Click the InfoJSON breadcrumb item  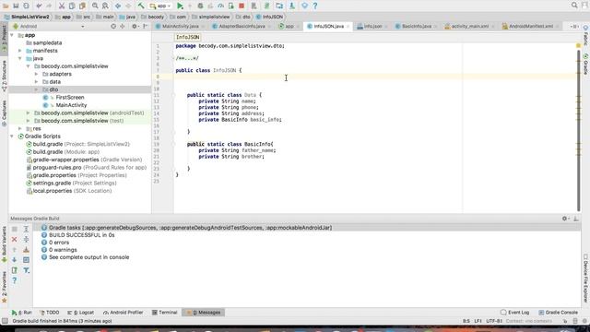coord(269,17)
